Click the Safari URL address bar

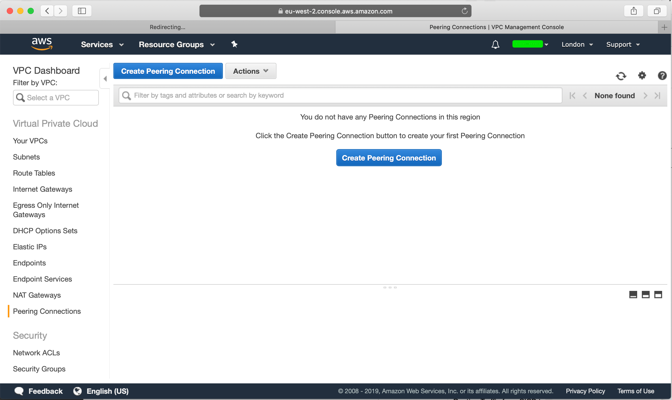(x=335, y=11)
